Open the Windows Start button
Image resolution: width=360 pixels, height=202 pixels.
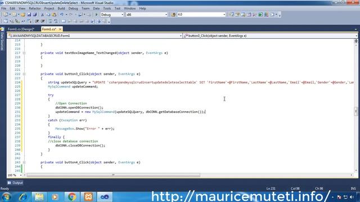pos(6,197)
